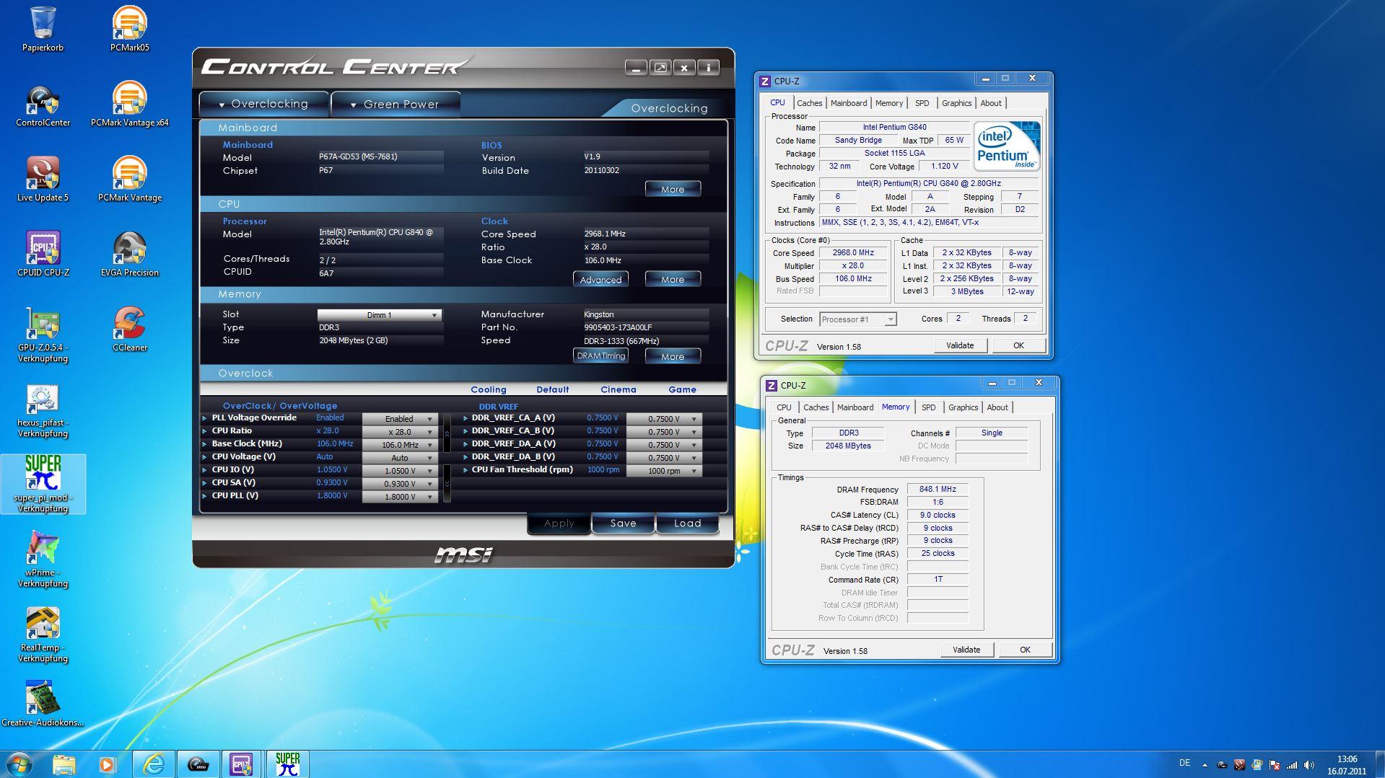The height and width of the screenshot is (778, 1385).
Task: Switch to Super PI taskbar item
Action: coord(287,764)
